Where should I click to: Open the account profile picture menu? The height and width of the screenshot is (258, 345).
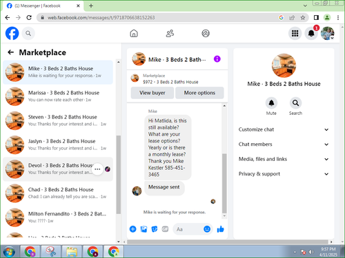point(328,34)
